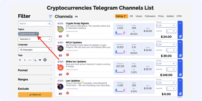Click the filter funnel icon beside Filter heading

[x=50, y=16]
